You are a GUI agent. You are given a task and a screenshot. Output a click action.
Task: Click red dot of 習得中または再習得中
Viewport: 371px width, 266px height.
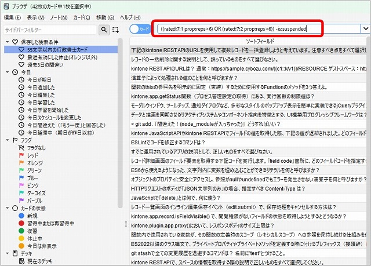pos(21,223)
